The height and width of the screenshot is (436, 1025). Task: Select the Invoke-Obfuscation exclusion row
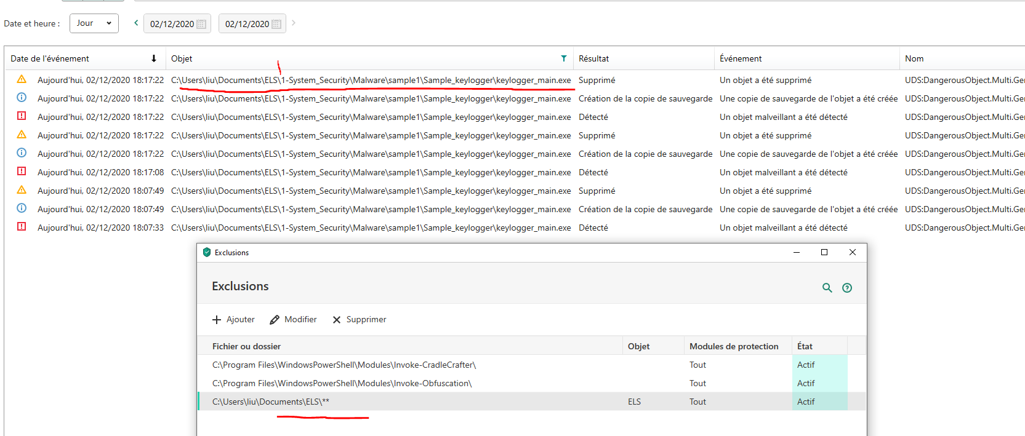click(342, 383)
